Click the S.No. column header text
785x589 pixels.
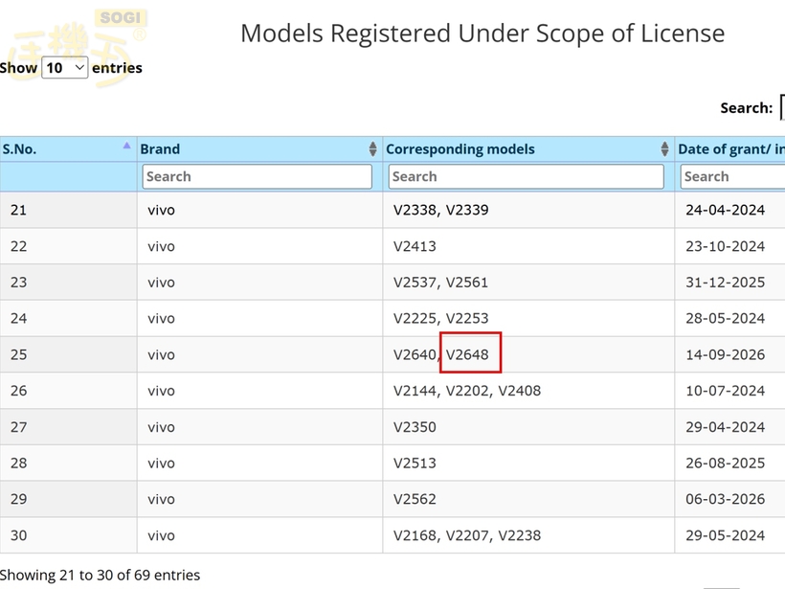[19, 149]
